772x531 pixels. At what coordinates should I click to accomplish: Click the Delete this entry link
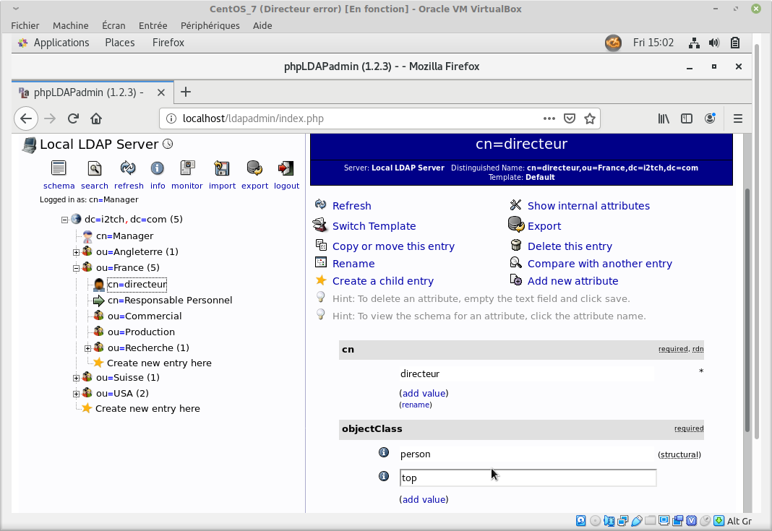(x=570, y=246)
